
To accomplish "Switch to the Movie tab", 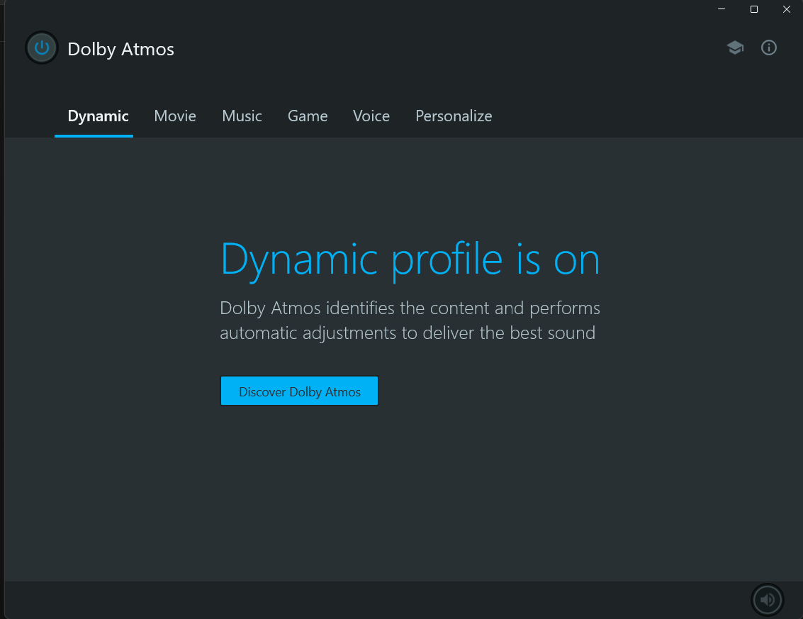I will click(175, 116).
